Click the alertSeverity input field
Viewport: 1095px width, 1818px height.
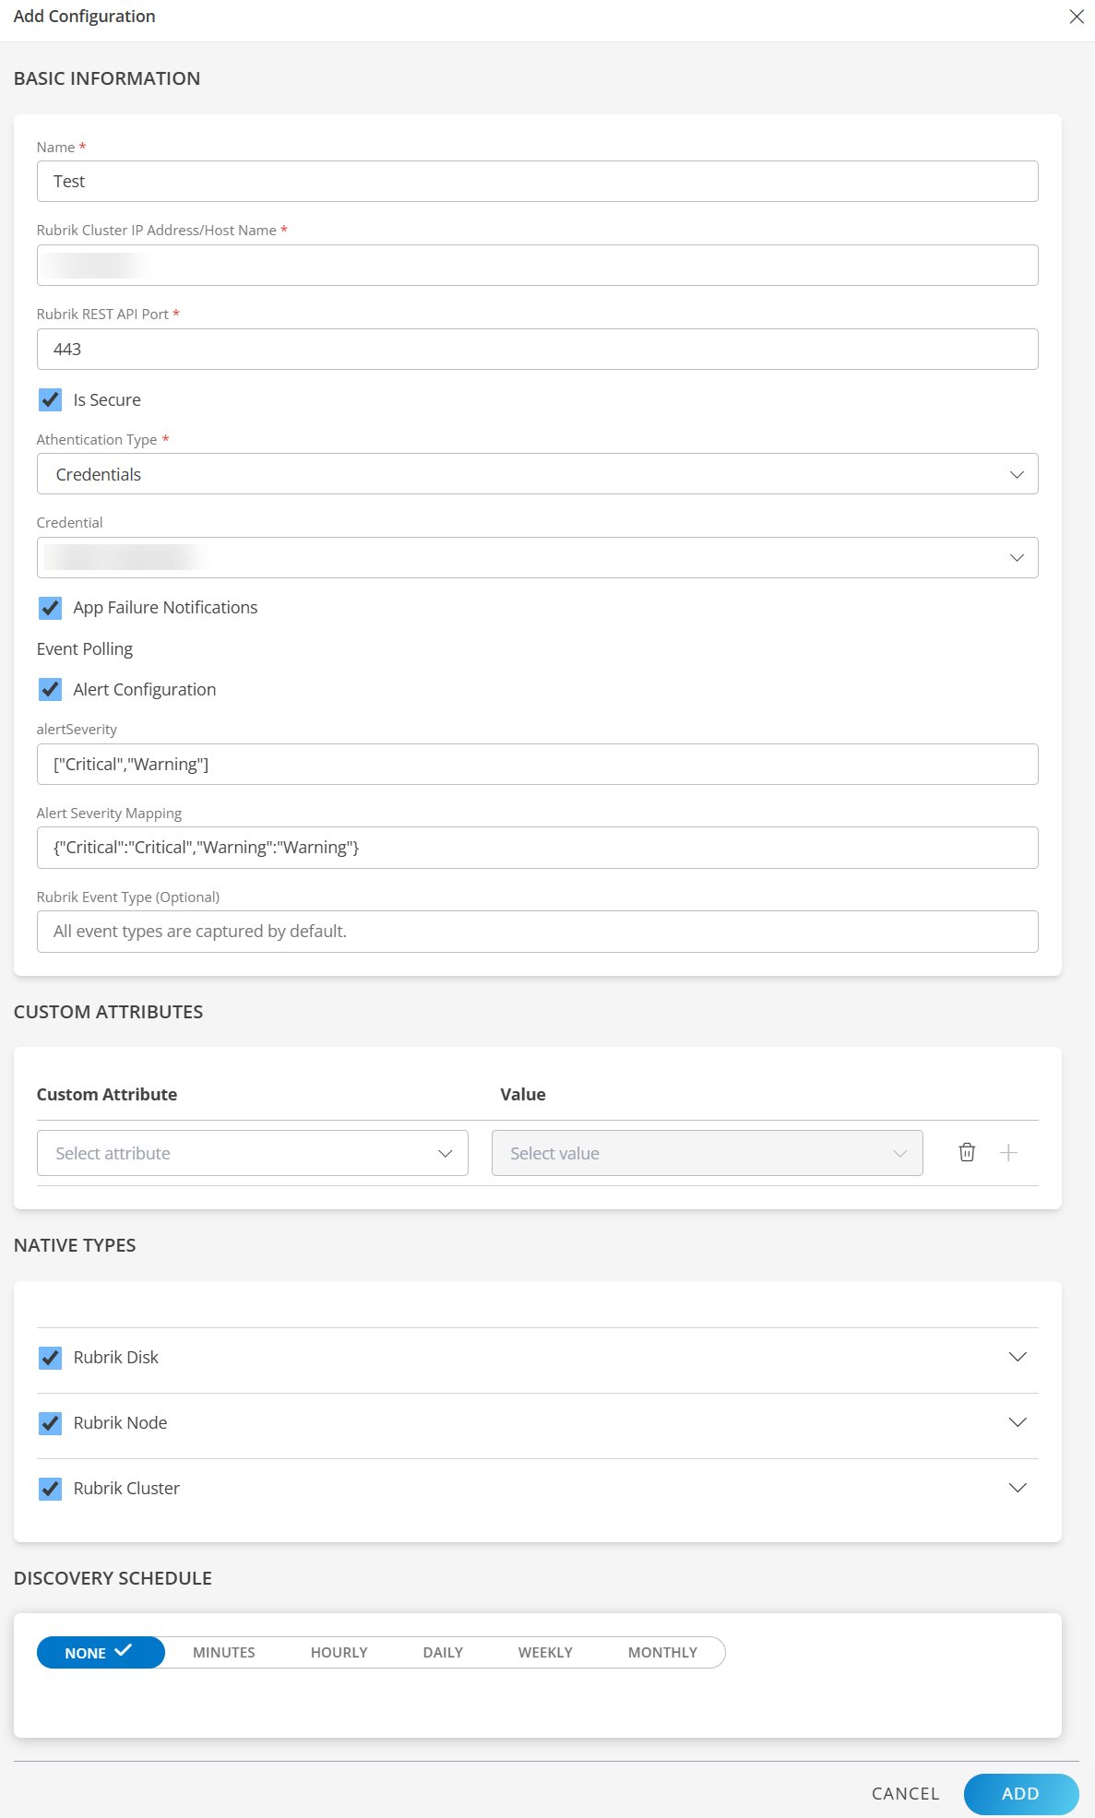click(537, 765)
